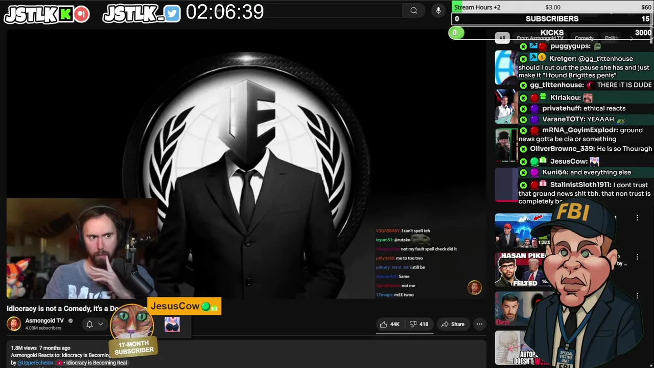Click the Share button
Image resolution: width=654 pixels, height=368 pixels.
pyautogui.click(x=453, y=324)
